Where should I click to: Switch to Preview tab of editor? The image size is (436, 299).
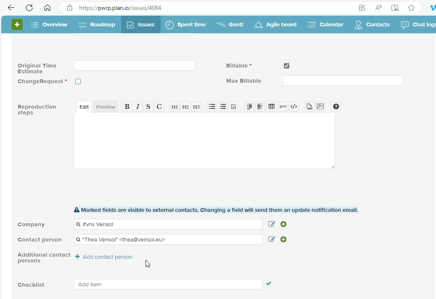click(x=105, y=107)
